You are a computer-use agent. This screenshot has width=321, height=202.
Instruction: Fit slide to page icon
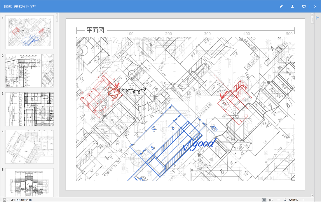[x=264, y=200]
